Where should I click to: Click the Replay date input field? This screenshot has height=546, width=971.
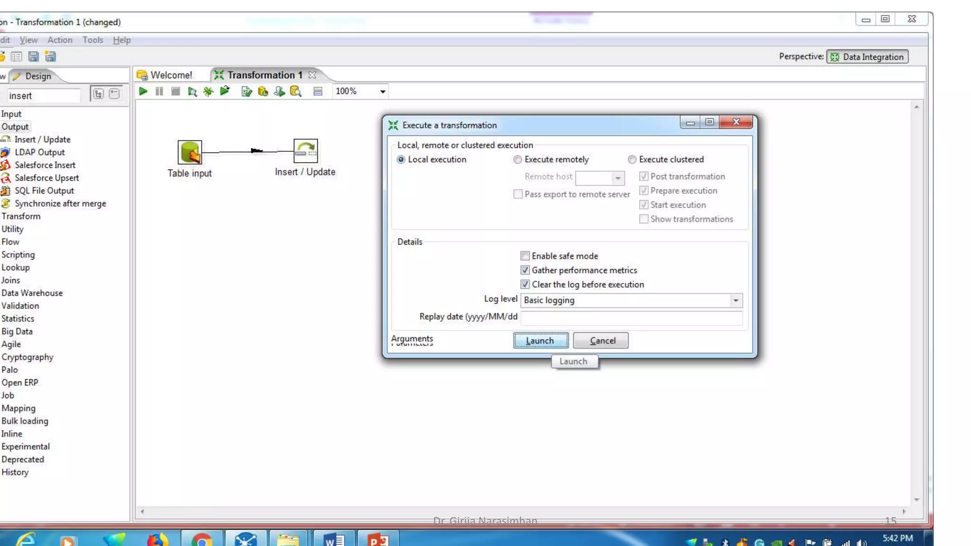pos(631,317)
